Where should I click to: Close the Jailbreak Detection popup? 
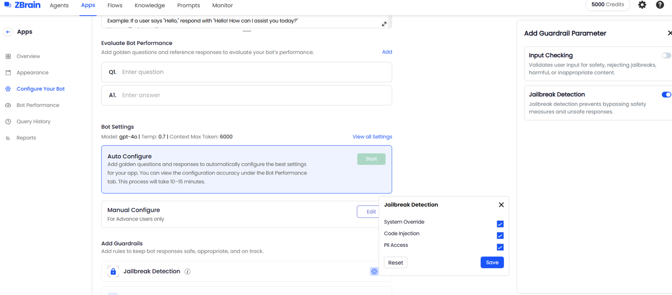(501, 205)
